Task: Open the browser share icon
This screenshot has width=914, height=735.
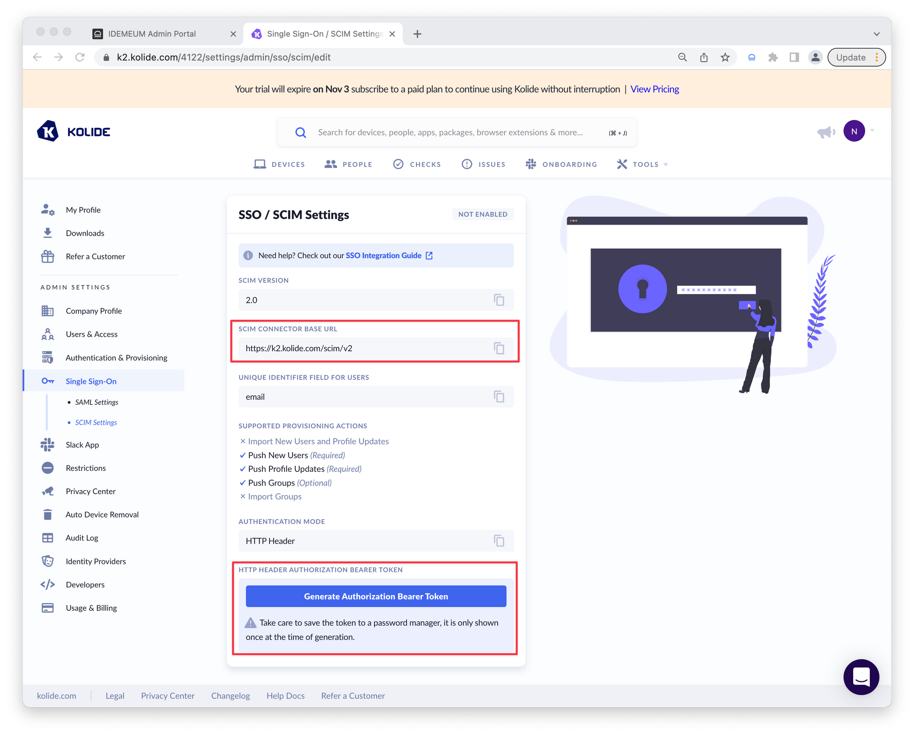Action: [x=704, y=57]
